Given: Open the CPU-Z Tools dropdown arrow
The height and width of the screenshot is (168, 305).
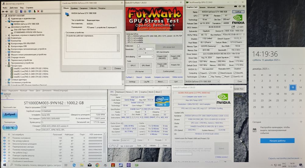Looking at the screenshot, I should click(x=145, y=145).
